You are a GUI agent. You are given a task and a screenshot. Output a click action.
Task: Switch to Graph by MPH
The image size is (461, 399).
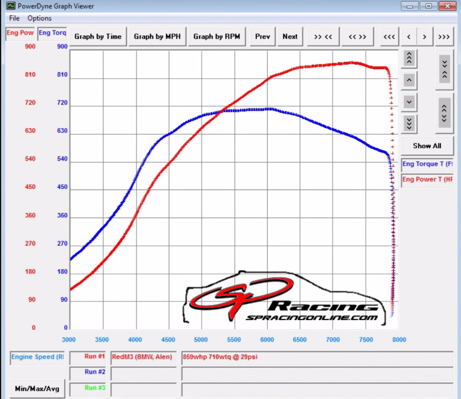click(x=157, y=36)
